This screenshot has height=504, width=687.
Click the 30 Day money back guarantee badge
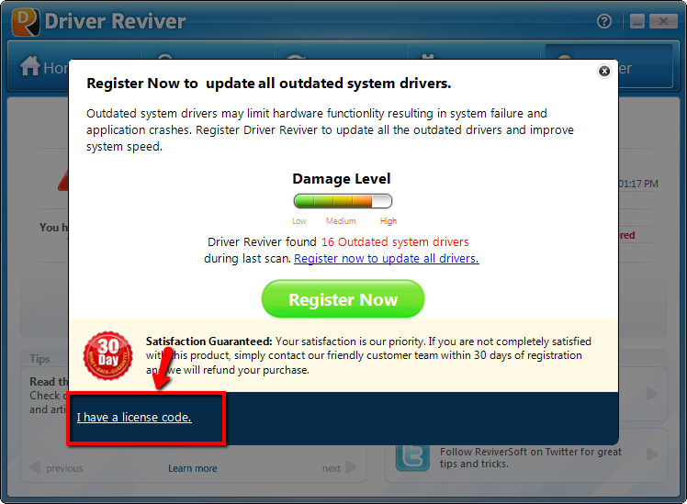(x=107, y=355)
